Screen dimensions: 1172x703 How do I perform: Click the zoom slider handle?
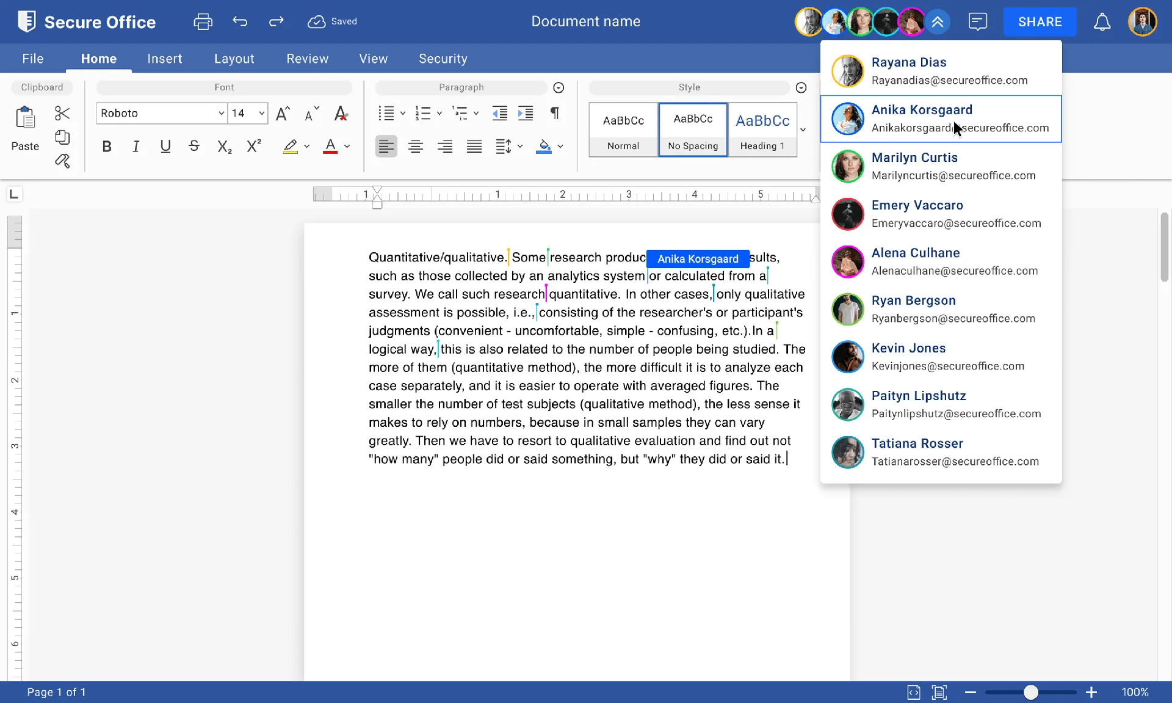[x=1031, y=692]
